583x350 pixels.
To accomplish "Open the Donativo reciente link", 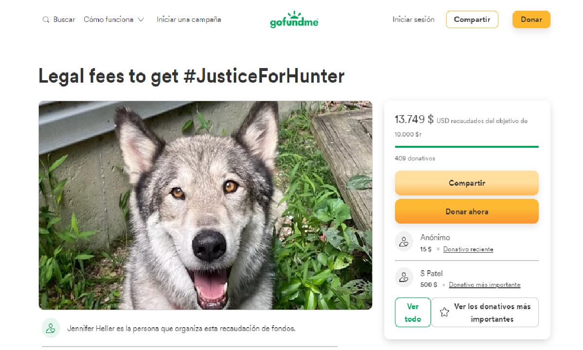I will (468, 249).
